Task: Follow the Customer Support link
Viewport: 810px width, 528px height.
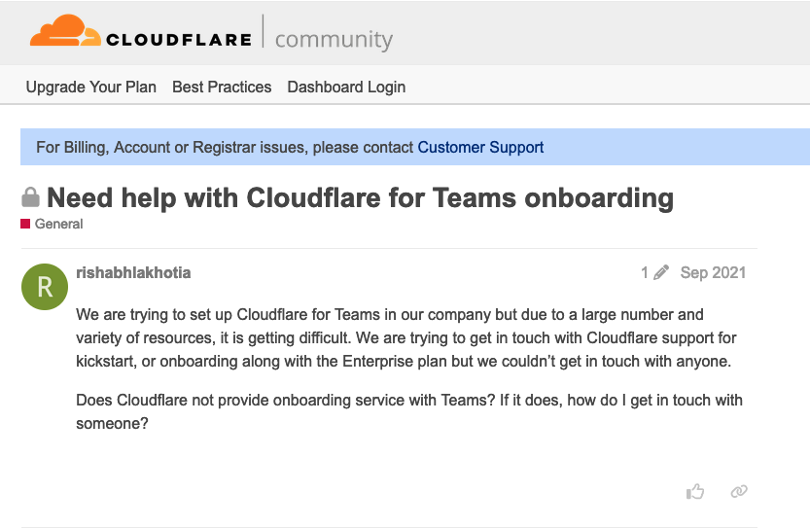Action: coord(480,147)
